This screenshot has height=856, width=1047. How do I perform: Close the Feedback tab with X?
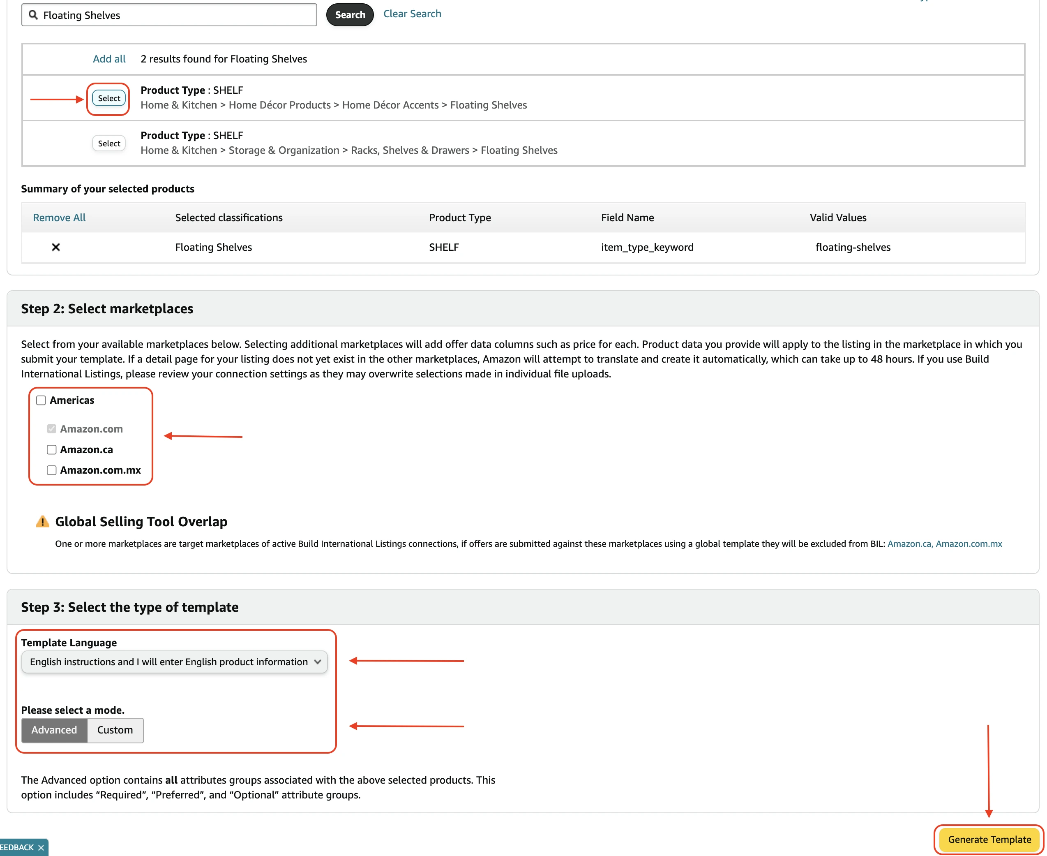point(41,848)
